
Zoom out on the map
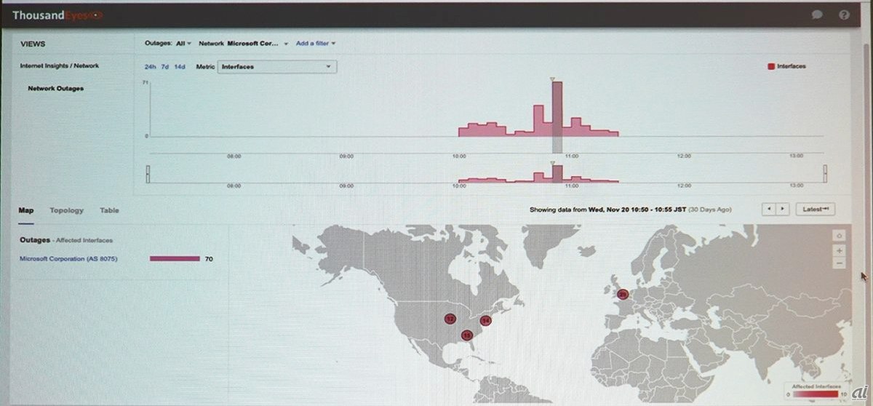[x=840, y=263]
